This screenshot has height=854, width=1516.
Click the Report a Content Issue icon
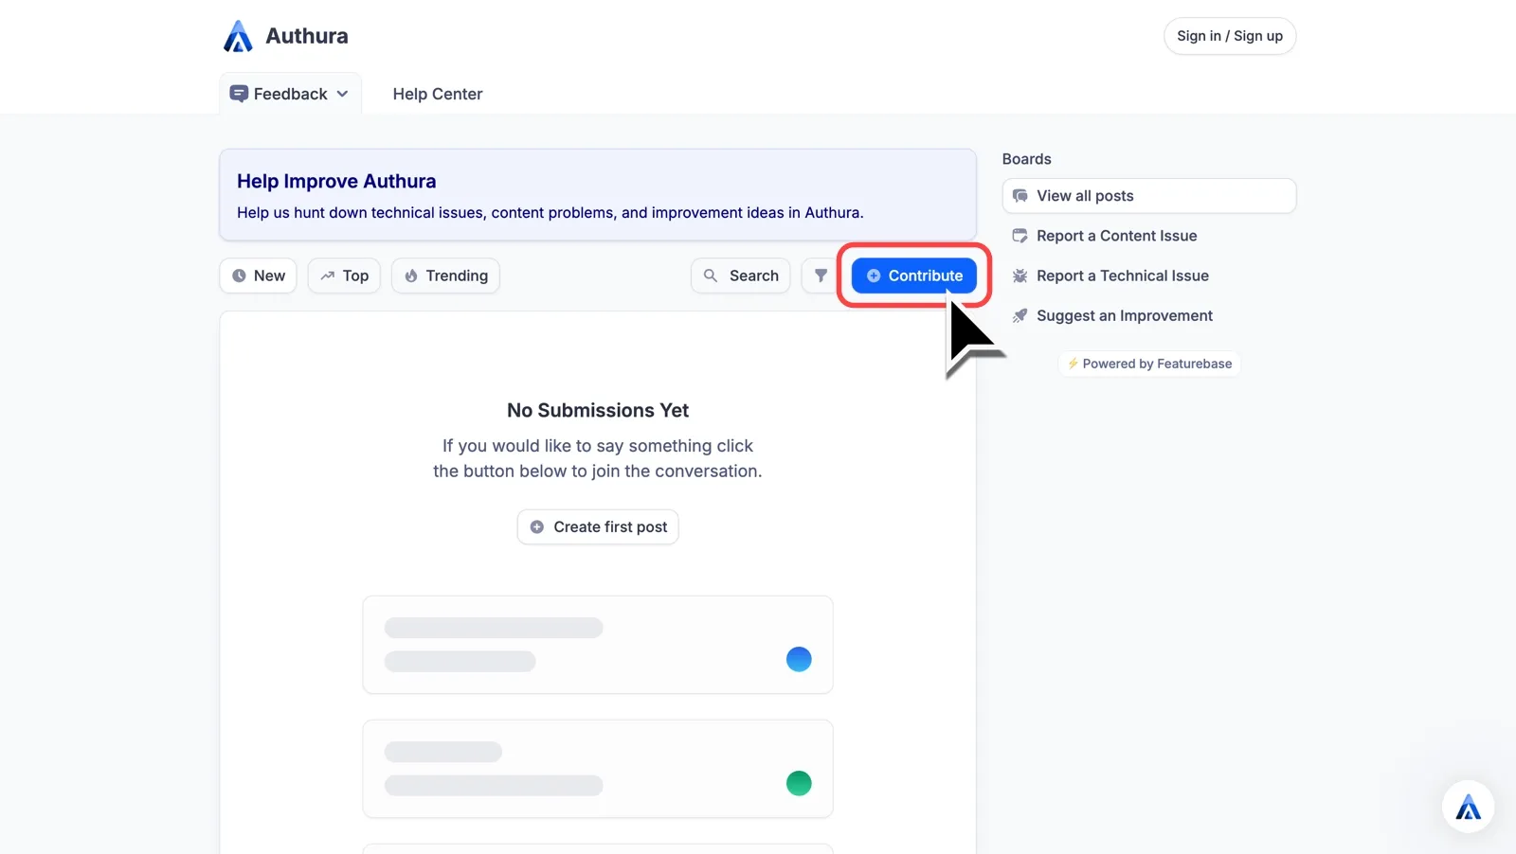coord(1020,236)
